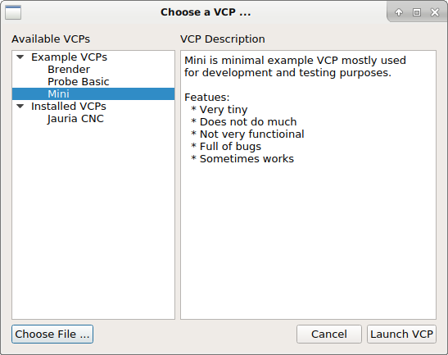Click the Available VCPs heading label
The height and width of the screenshot is (355, 448).
pos(51,39)
